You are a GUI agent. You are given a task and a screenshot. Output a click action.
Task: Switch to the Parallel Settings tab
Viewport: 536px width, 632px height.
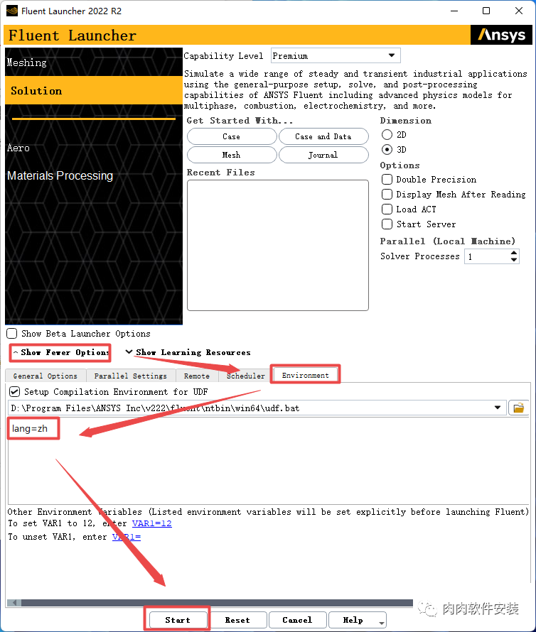coord(131,376)
